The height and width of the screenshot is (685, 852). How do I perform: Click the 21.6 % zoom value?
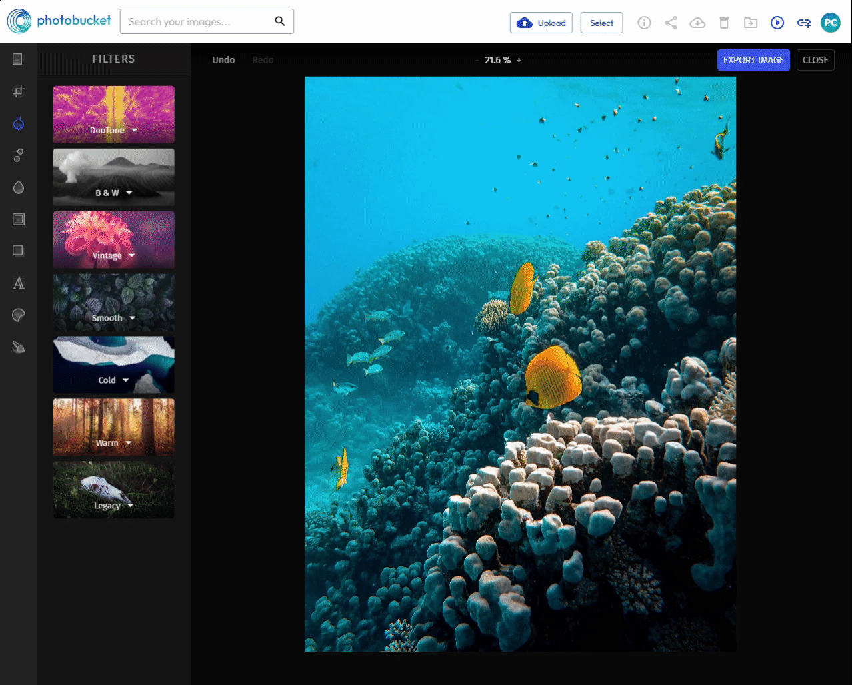(x=497, y=60)
